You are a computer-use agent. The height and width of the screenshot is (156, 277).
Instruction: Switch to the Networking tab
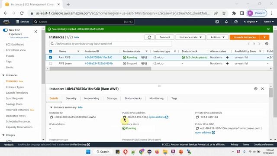[92, 98]
